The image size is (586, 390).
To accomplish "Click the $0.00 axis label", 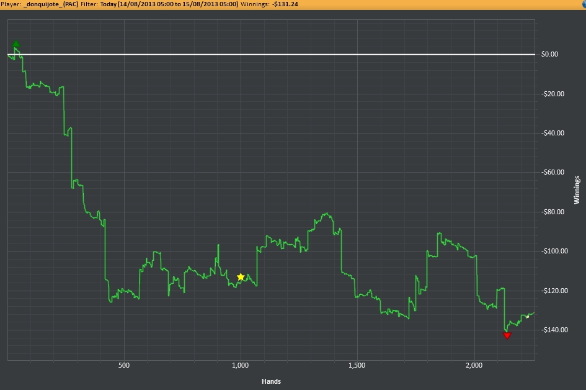I will pyautogui.click(x=550, y=54).
